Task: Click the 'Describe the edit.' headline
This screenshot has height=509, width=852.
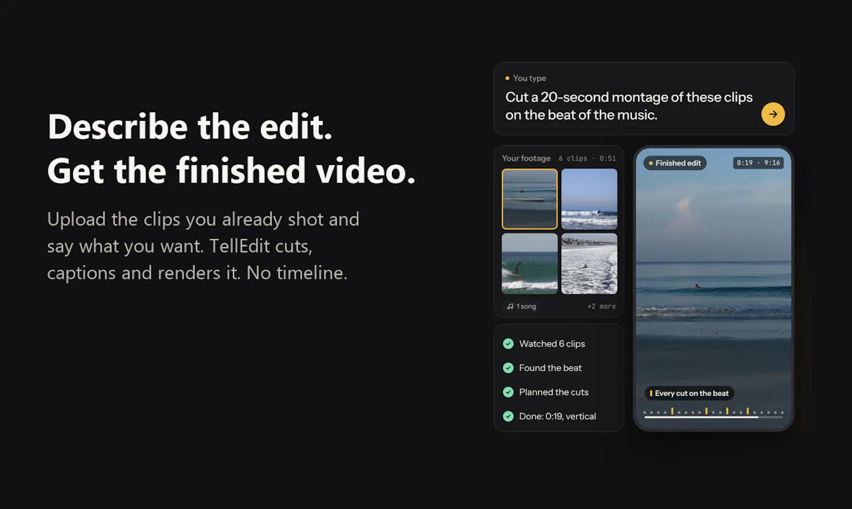Action: pyautogui.click(x=190, y=127)
